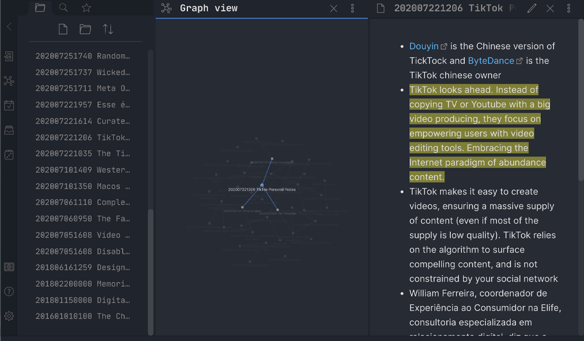
Task: Open the vault switcher icon
Action: [x=9, y=267]
